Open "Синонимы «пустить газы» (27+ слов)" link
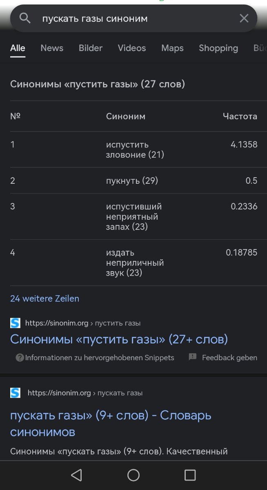The width and height of the screenshot is (267, 490). tap(119, 339)
